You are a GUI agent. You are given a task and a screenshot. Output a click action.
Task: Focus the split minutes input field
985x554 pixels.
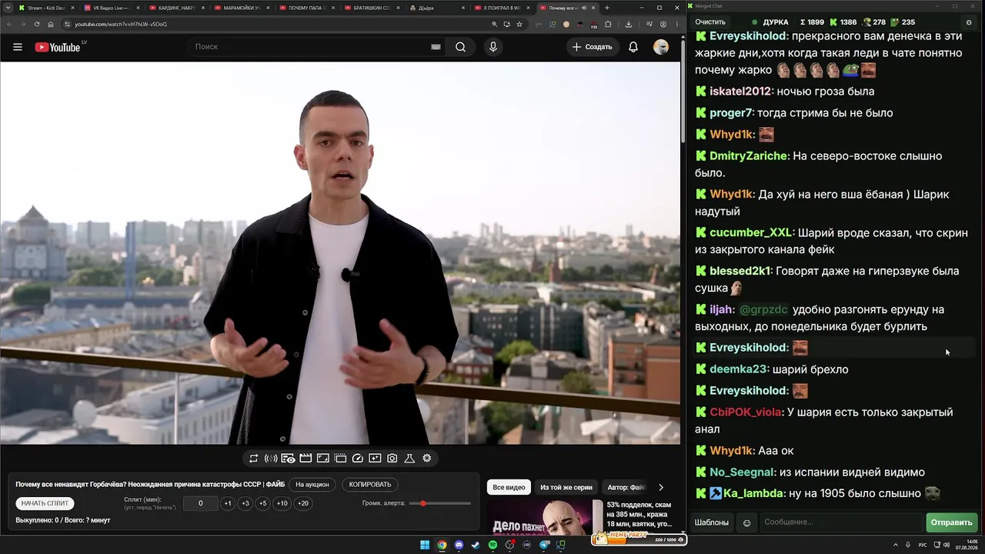pos(200,503)
